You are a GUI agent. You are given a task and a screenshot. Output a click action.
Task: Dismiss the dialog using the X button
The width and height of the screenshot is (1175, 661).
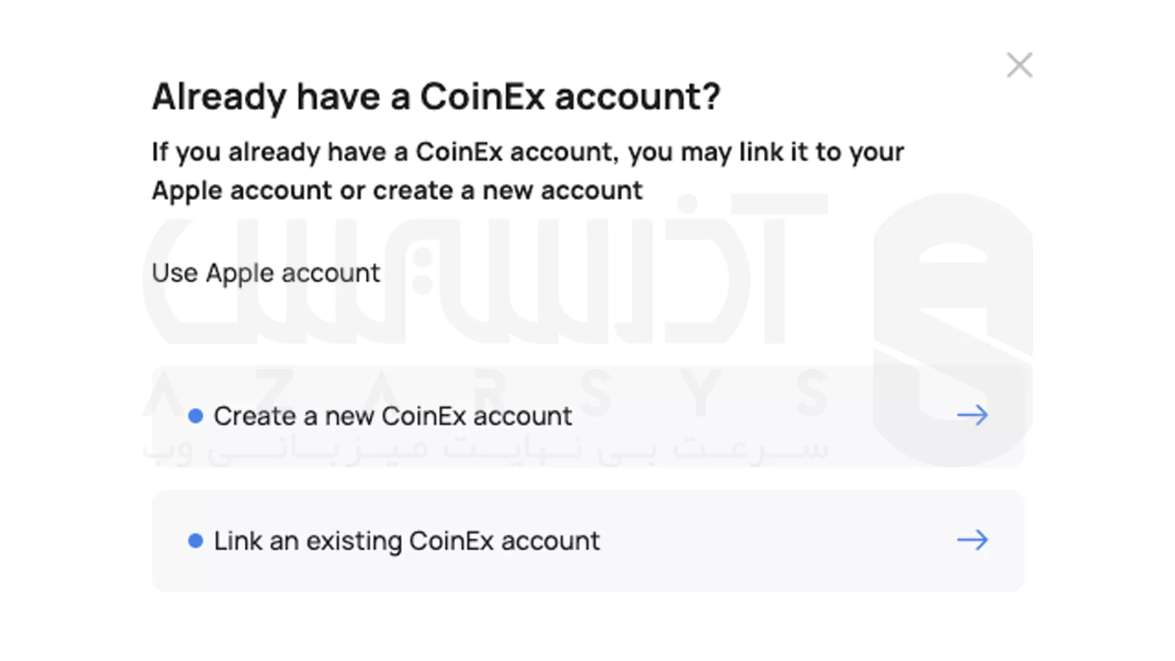click(x=1019, y=65)
